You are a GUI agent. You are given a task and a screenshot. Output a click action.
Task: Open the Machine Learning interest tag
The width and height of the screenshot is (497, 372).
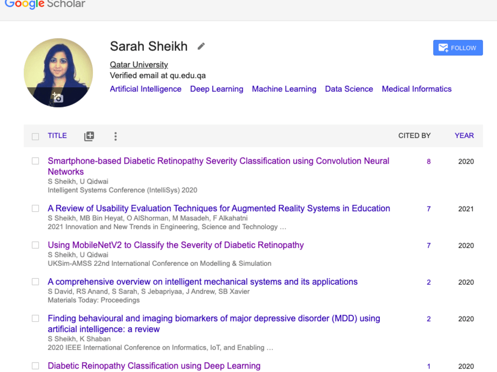click(x=284, y=89)
